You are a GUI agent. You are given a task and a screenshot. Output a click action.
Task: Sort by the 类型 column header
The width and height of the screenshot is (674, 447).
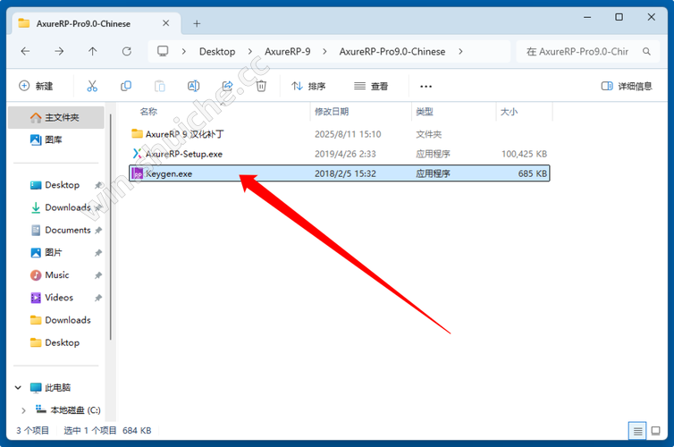[x=425, y=112]
